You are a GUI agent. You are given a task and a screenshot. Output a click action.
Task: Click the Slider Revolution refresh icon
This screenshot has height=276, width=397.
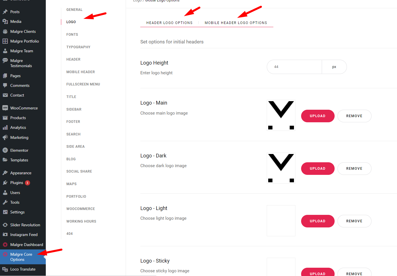click(x=5, y=225)
